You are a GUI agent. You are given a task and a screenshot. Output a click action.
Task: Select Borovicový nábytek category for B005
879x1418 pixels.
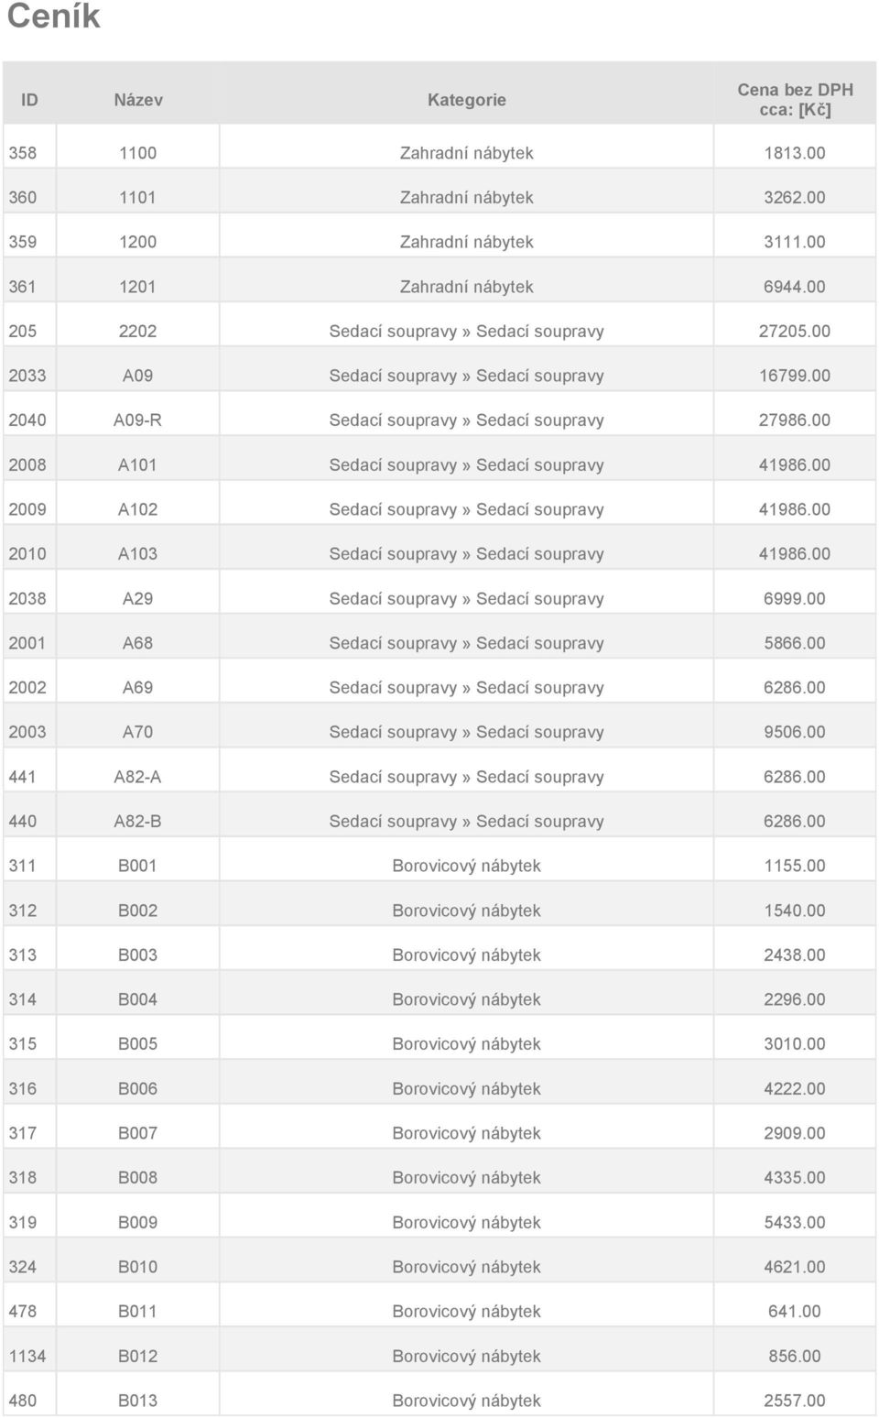click(x=467, y=1044)
